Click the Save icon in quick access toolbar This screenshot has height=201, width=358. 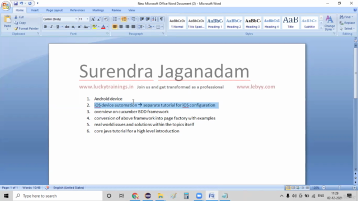pos(16,3)
